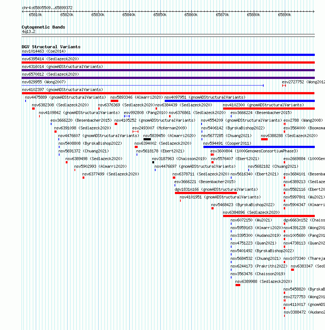This screenshot has width=325, height=330.
Task: Click nsv5406142 (ByrskaBishop2022) label
Action: [x=233, y=128]
